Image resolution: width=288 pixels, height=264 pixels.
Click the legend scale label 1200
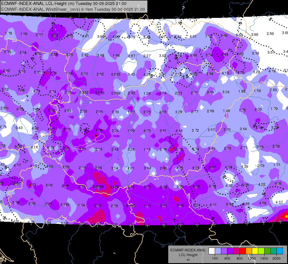click(x=252, y=258)
